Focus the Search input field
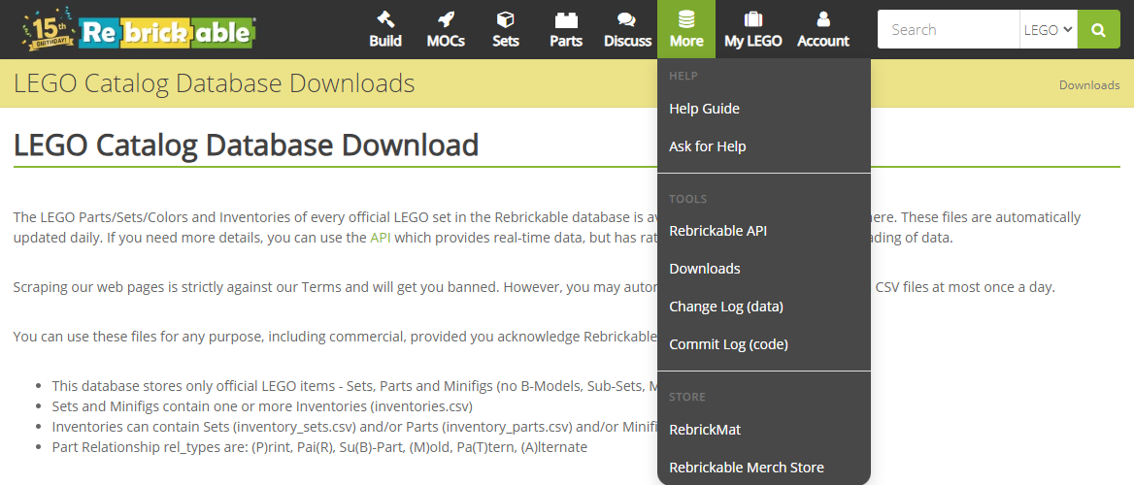Viewport: 1134px width, 485px height. tap(949, 30)
